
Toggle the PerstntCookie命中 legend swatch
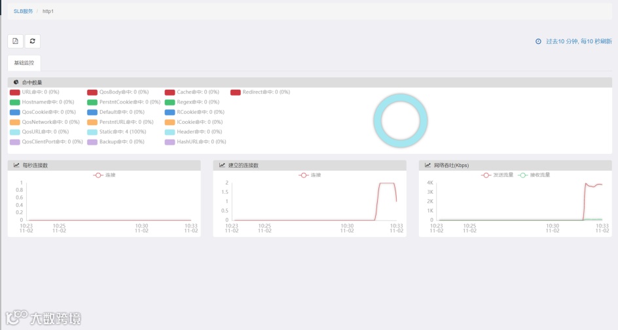[x=92, y=102]
